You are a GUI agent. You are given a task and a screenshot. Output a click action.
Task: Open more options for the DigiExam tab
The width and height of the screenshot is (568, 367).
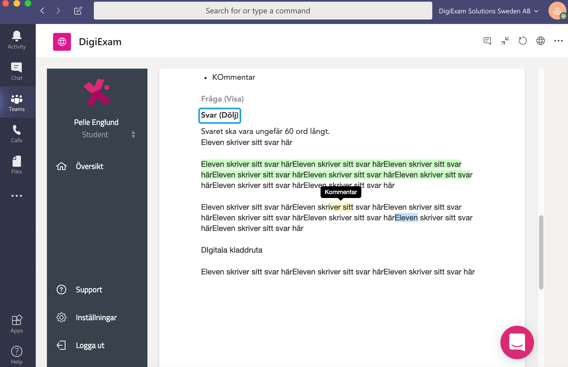558,41
